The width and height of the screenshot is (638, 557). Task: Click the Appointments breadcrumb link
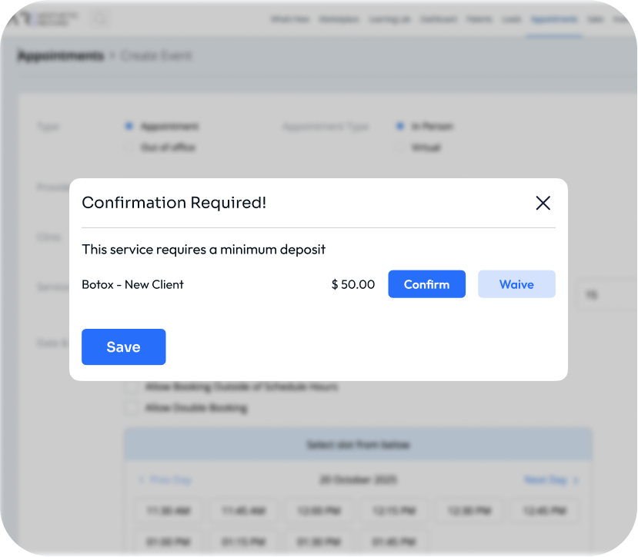(60, 56)
